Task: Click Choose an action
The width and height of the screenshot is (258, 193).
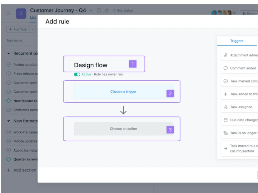Action: point(123,129)
